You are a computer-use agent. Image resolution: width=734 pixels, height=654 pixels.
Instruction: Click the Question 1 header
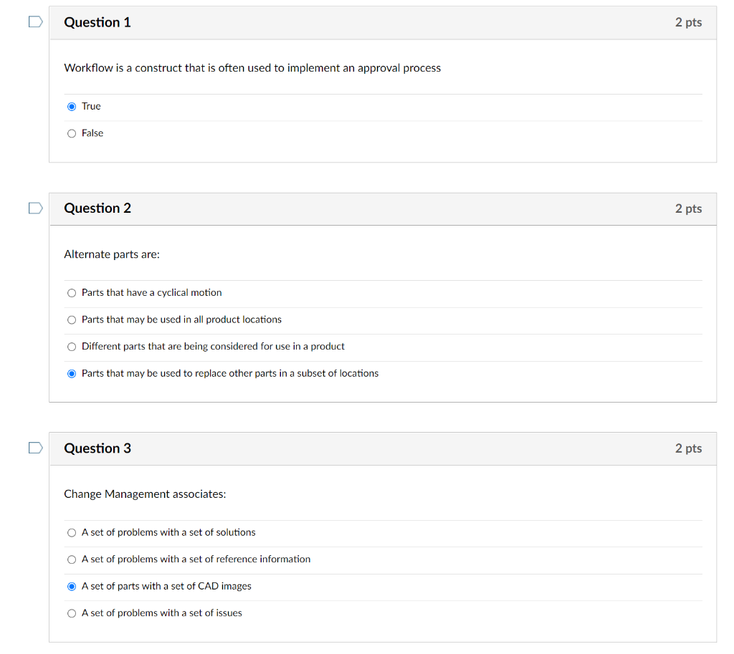[97, 22]
